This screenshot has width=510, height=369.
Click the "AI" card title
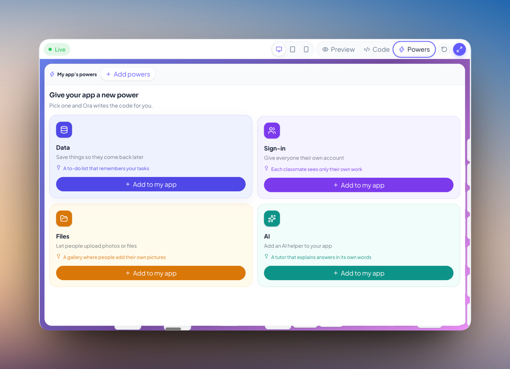pyautogui.click(x=267, y=236)
